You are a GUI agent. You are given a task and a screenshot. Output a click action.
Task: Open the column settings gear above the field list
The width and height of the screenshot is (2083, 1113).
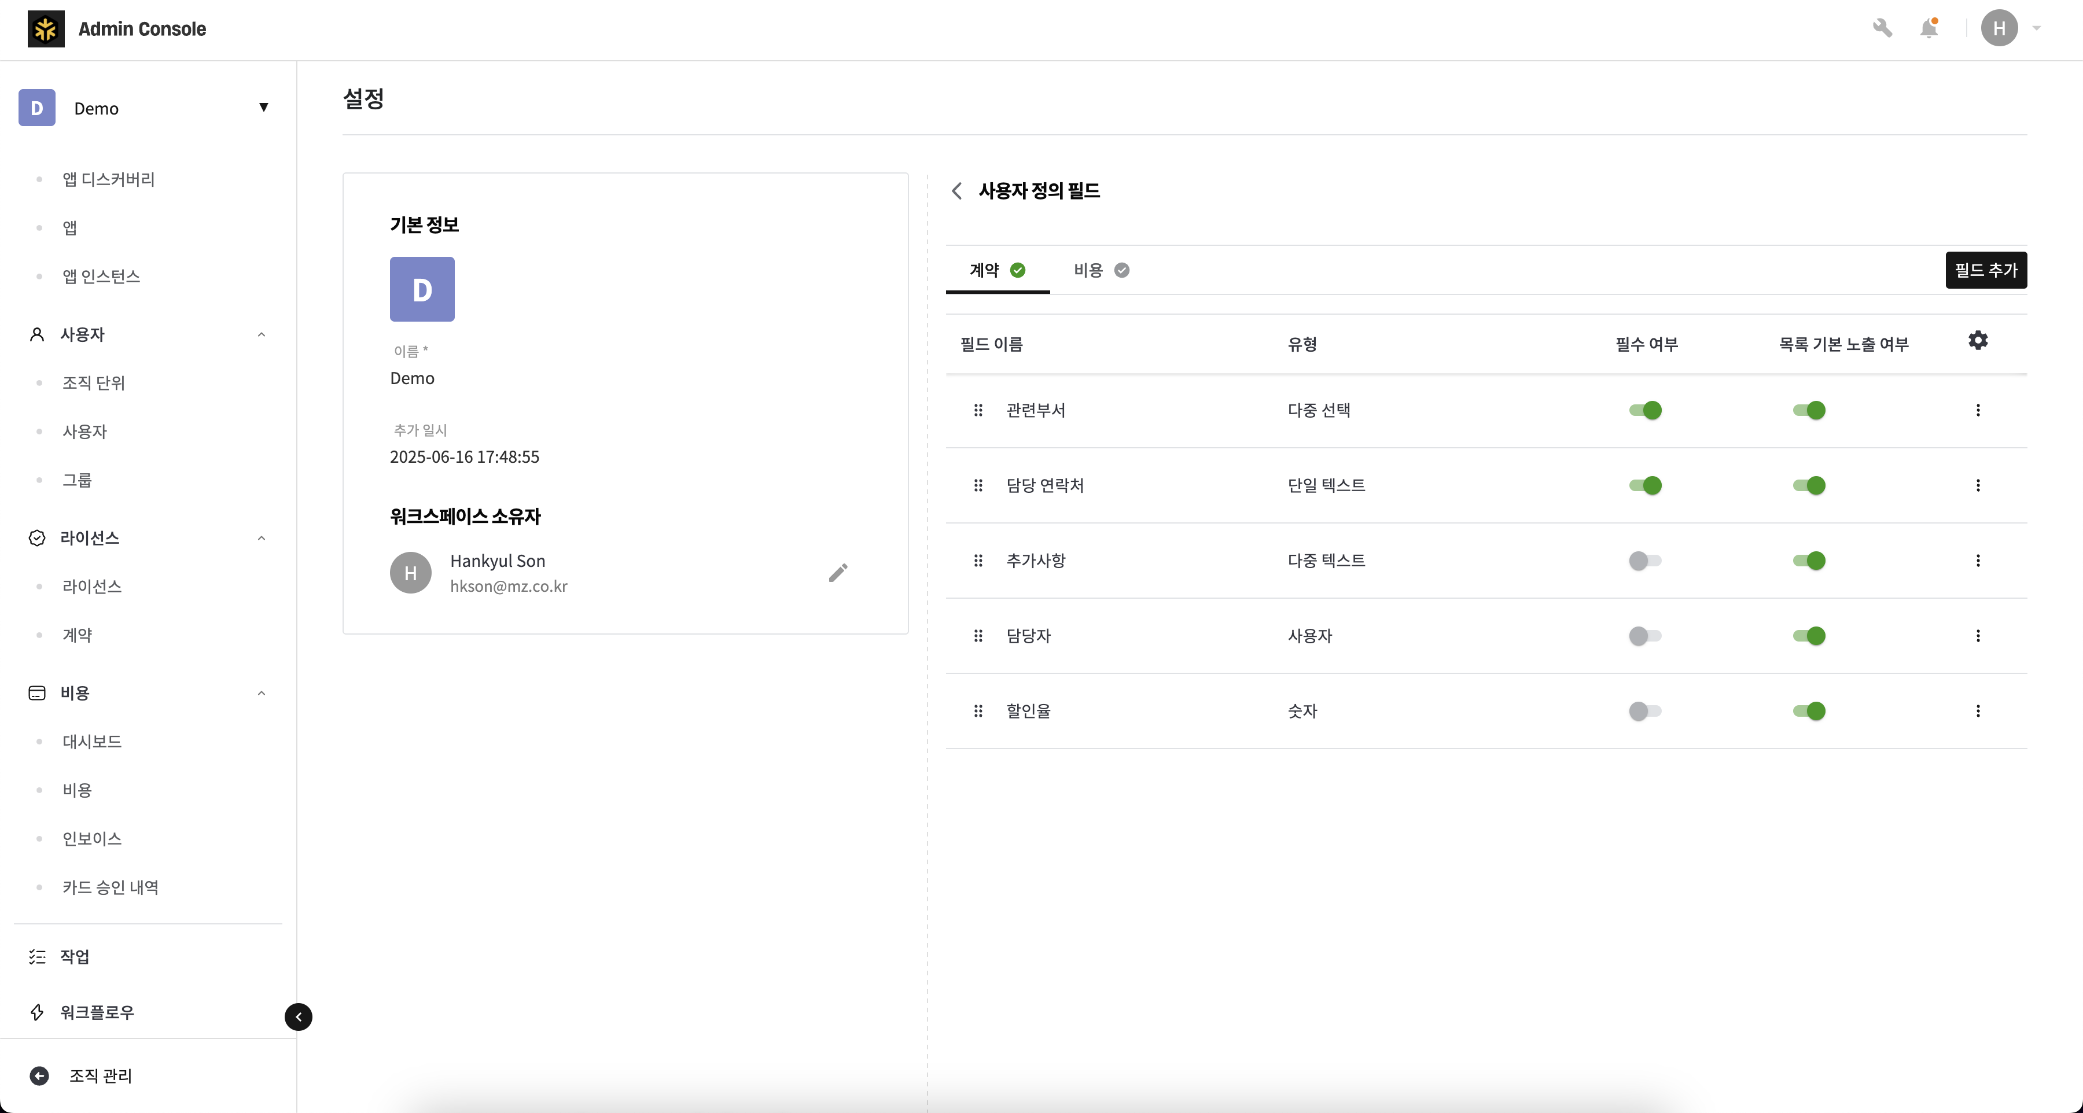point(1978,340)
